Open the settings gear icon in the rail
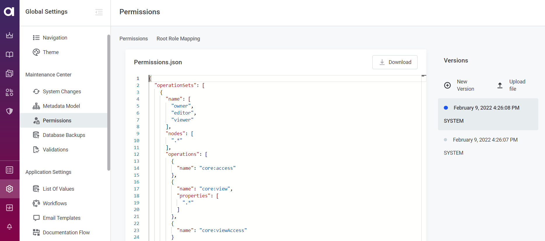Screen dimensions: 545x241 [x=10, y=189]
